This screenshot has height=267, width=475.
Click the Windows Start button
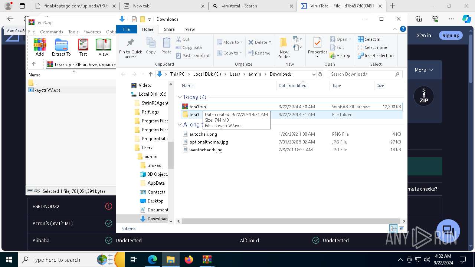point(9,260)
